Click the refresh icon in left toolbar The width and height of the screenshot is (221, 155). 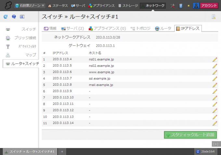point(6,17)
